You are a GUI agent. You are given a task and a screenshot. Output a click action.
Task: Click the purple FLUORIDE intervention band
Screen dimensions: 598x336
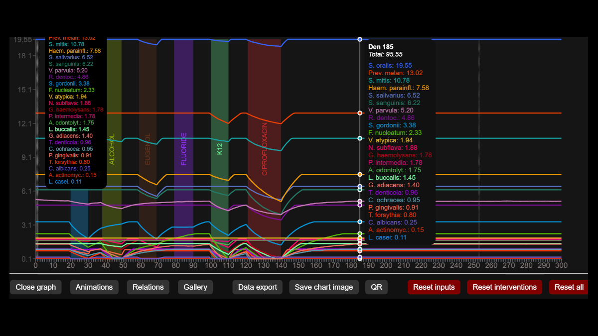[184, 149]
